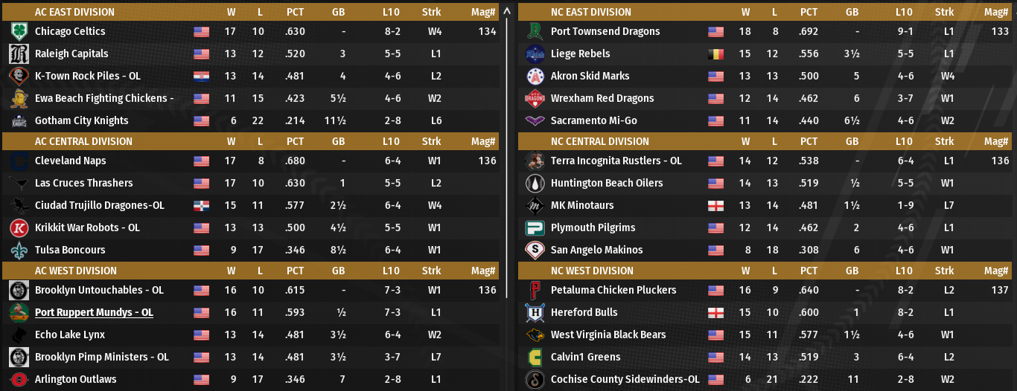Image resolution: width=1017 pixels, height=391 pixels.
Task: Click the GB header in NC West Division
Action: [852, 271]
